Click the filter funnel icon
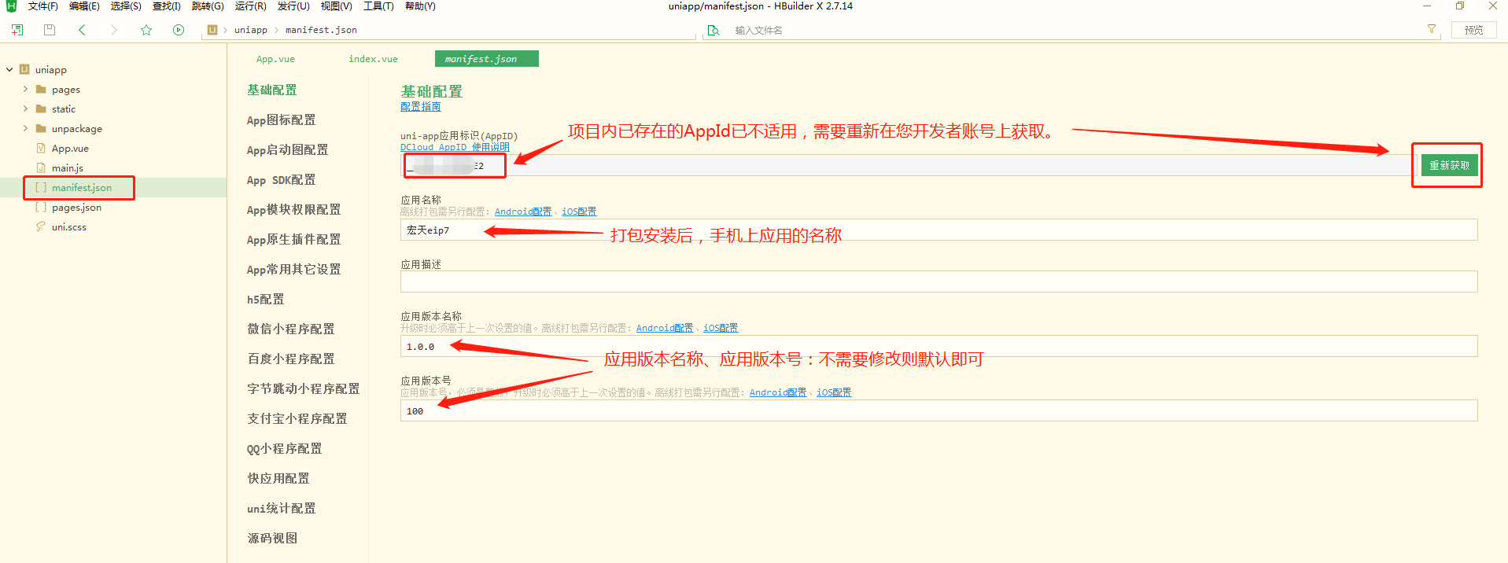 tap(1432, 29)
